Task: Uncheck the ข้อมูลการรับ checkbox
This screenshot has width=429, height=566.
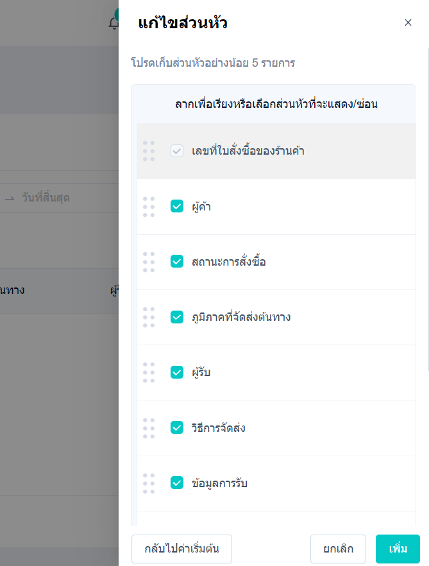Action: pyautogui.click(x=177, y=483)
